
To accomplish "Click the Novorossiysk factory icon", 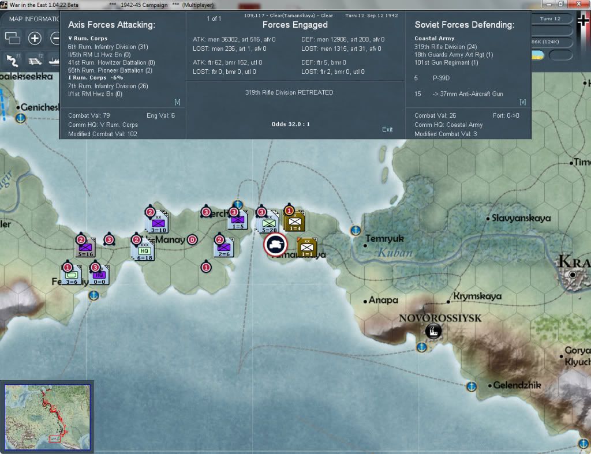I will 433,331.
